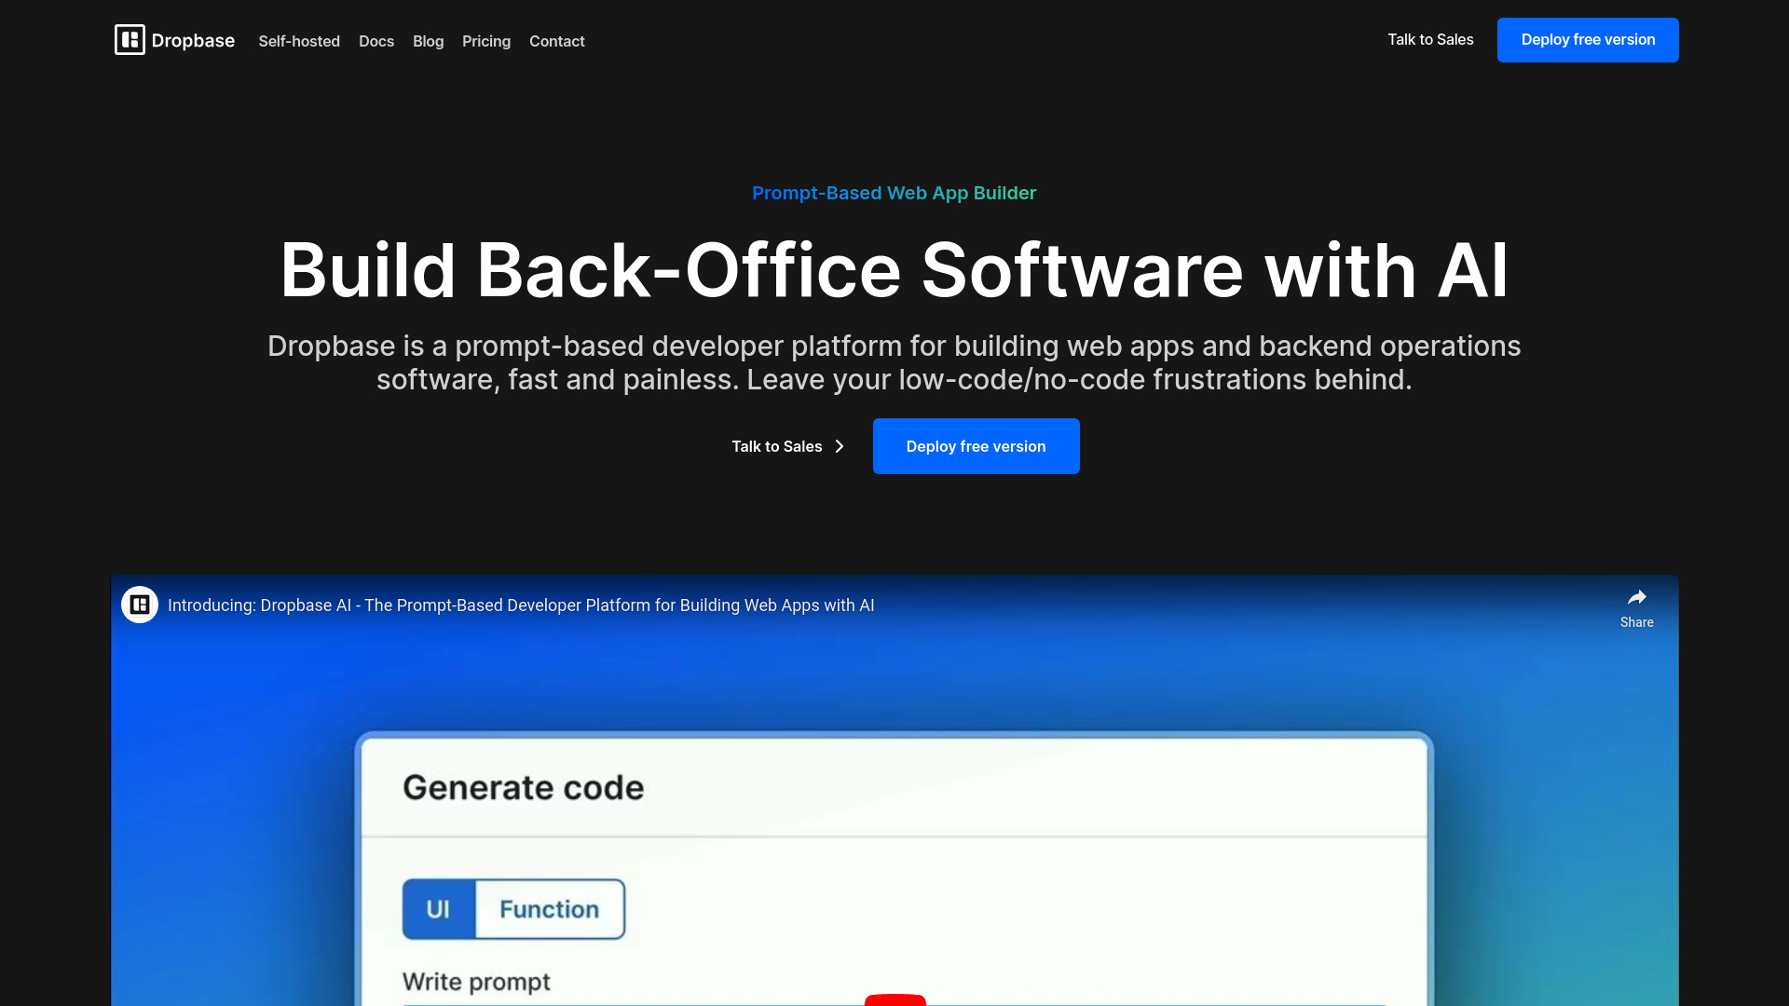Click the Dropbase app icon in video header
This screenshot has height=1006, width=1789.
click(139, 605)
